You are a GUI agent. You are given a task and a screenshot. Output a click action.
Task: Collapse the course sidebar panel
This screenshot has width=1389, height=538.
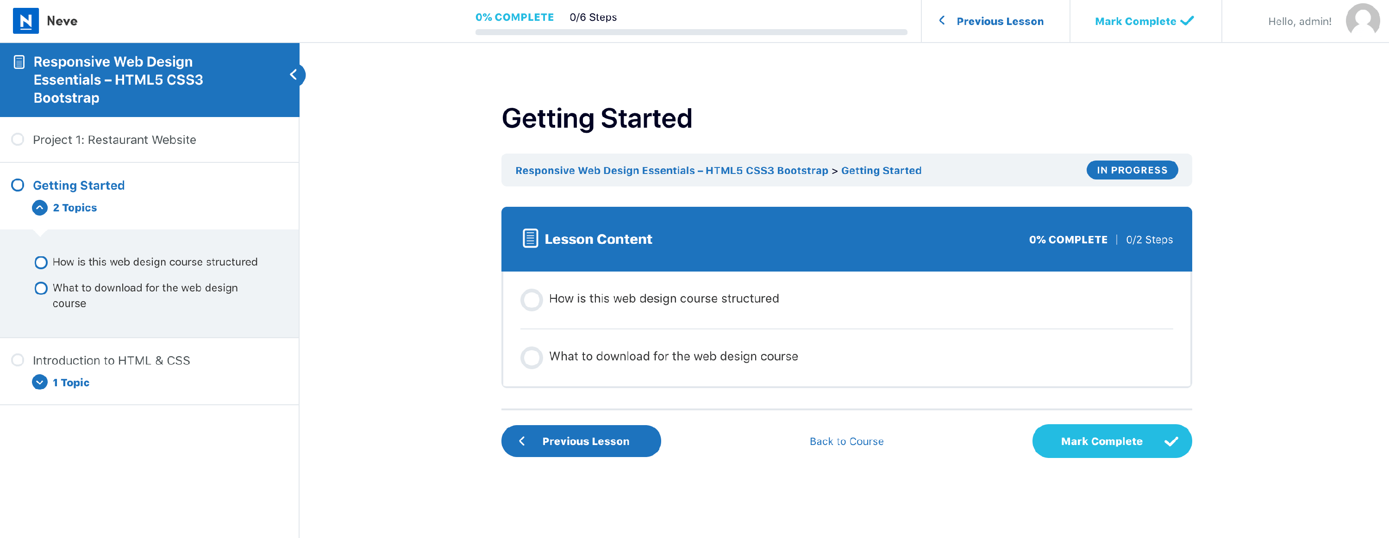pos(294,74)
